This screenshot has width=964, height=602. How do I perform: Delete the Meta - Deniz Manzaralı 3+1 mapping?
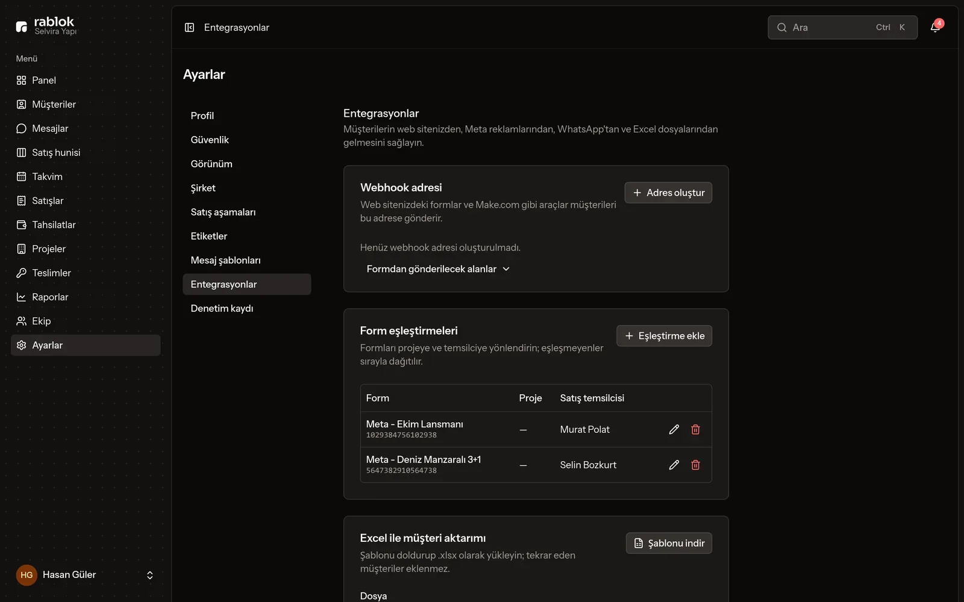click(x=695, y=465)
